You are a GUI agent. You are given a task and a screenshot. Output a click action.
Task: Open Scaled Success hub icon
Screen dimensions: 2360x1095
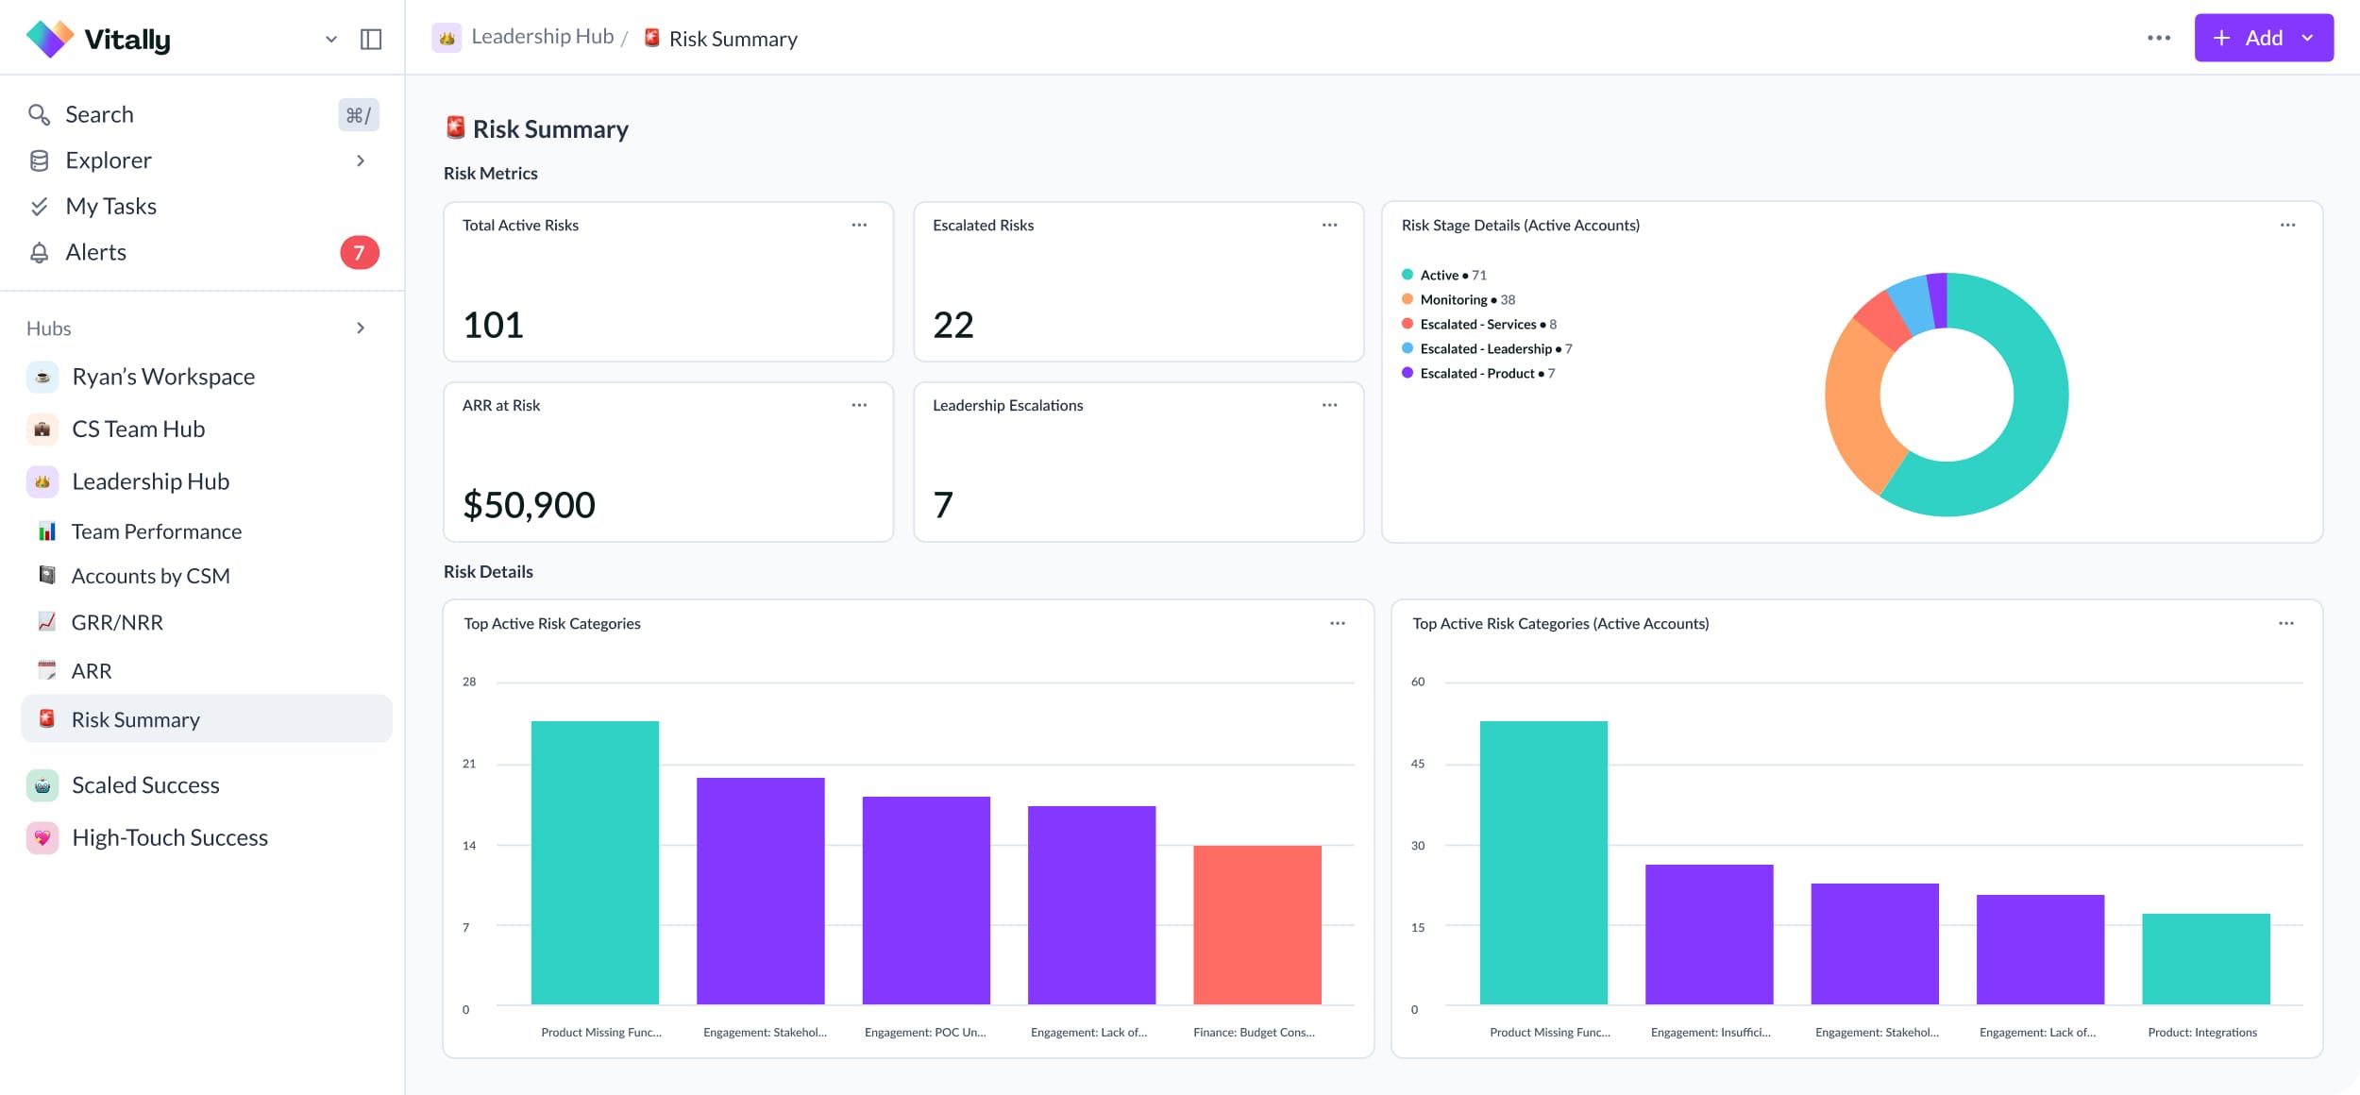click(42, 785)
